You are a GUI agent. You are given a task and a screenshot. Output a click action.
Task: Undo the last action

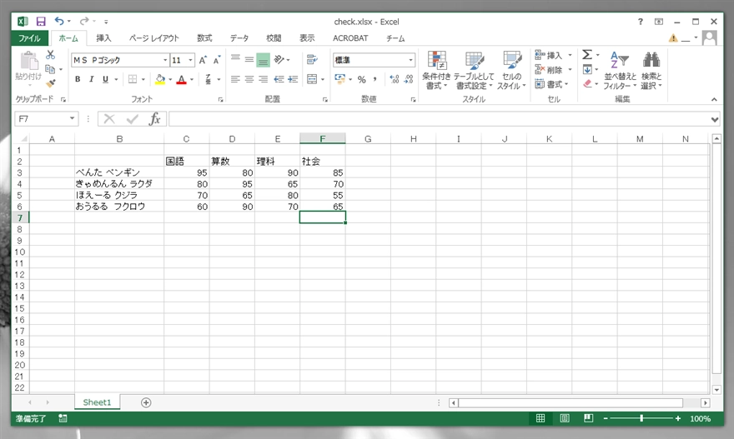tap(59, 21)
